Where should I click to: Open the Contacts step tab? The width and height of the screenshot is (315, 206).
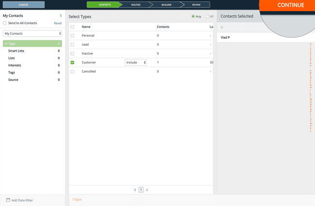(x=105, y=5)
